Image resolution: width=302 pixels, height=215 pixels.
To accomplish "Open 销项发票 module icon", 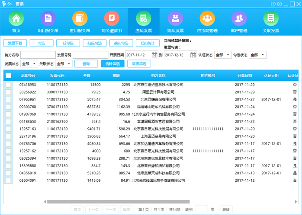I will [x=175, y=19].
